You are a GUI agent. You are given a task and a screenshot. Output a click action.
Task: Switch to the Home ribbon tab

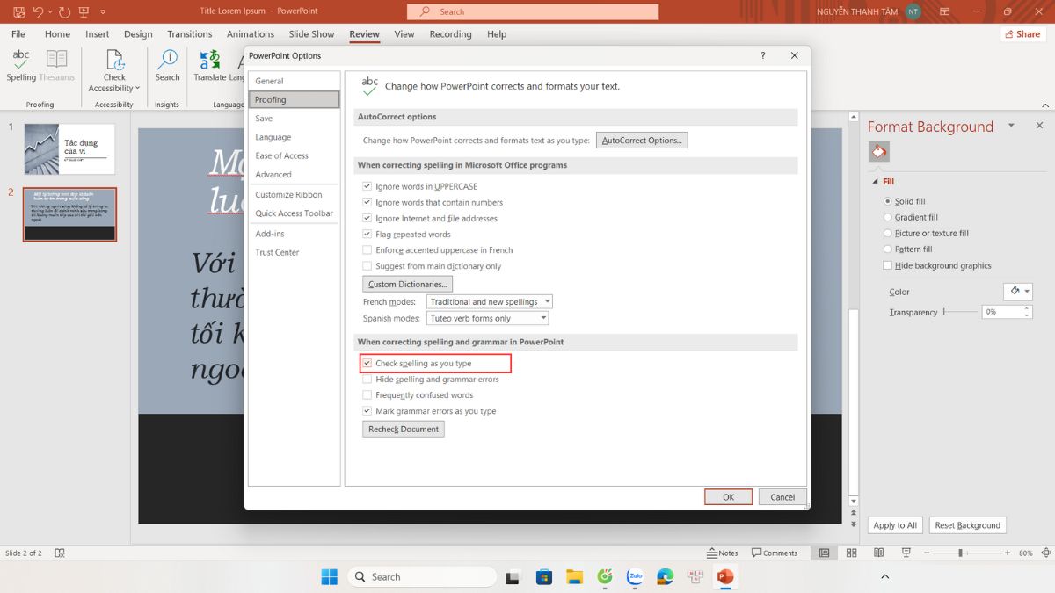(x=57, y=34)
